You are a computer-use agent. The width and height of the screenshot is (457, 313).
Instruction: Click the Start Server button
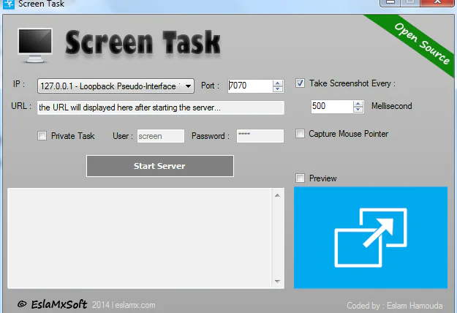click(160, 166)
